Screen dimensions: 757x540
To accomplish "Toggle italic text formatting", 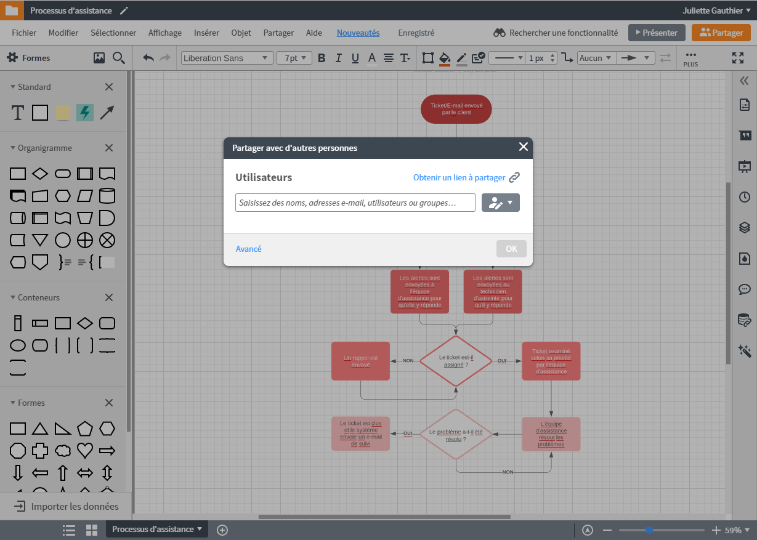I will coord(338,58).
